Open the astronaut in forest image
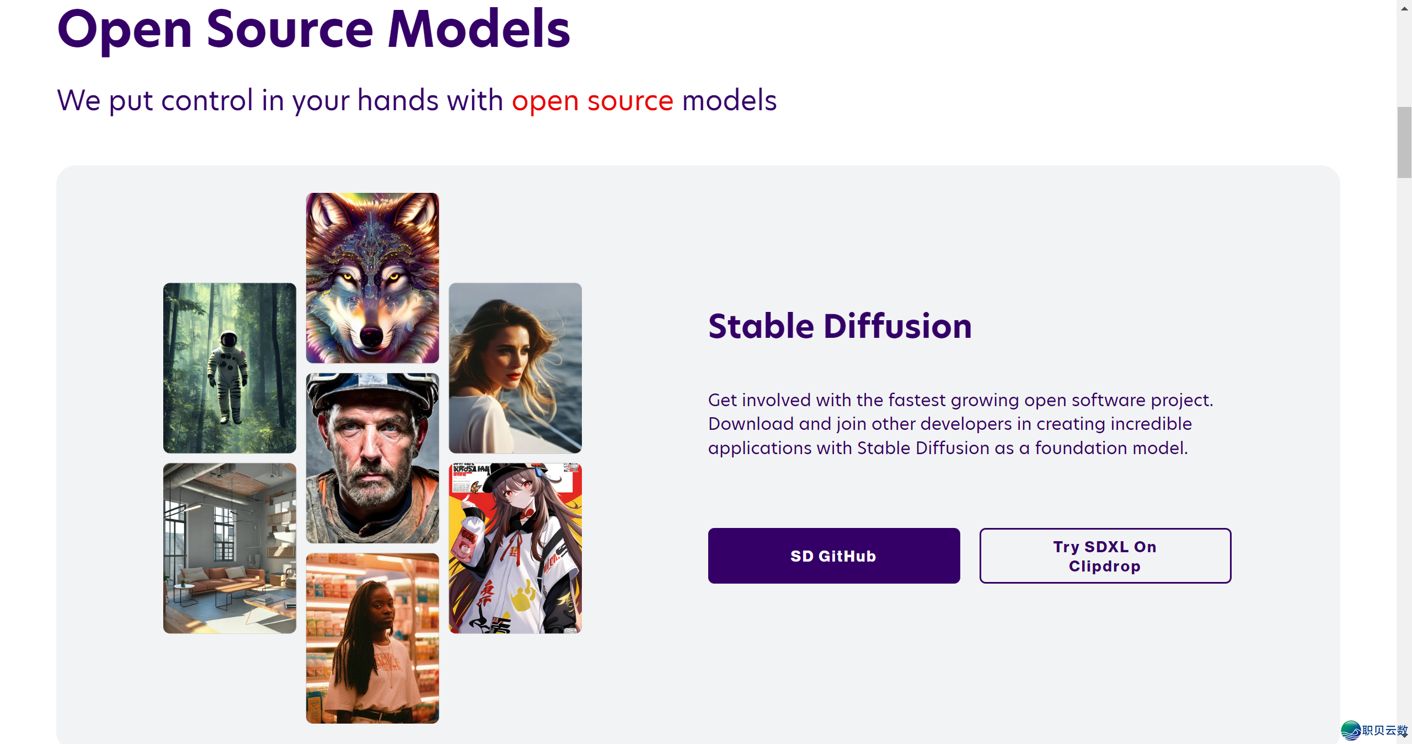1412x744 pixels. click(229, 368)
